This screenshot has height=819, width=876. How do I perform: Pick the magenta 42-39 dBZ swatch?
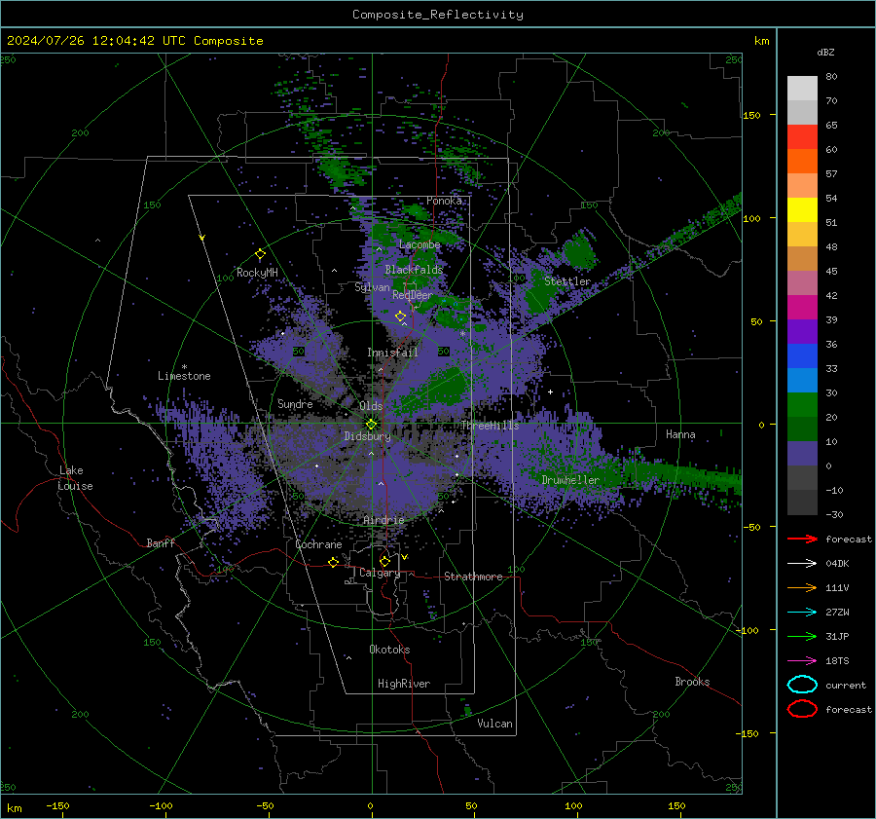point(802,308)
